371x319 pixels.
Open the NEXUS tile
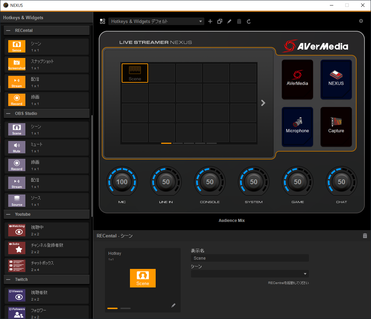[336, 80]
